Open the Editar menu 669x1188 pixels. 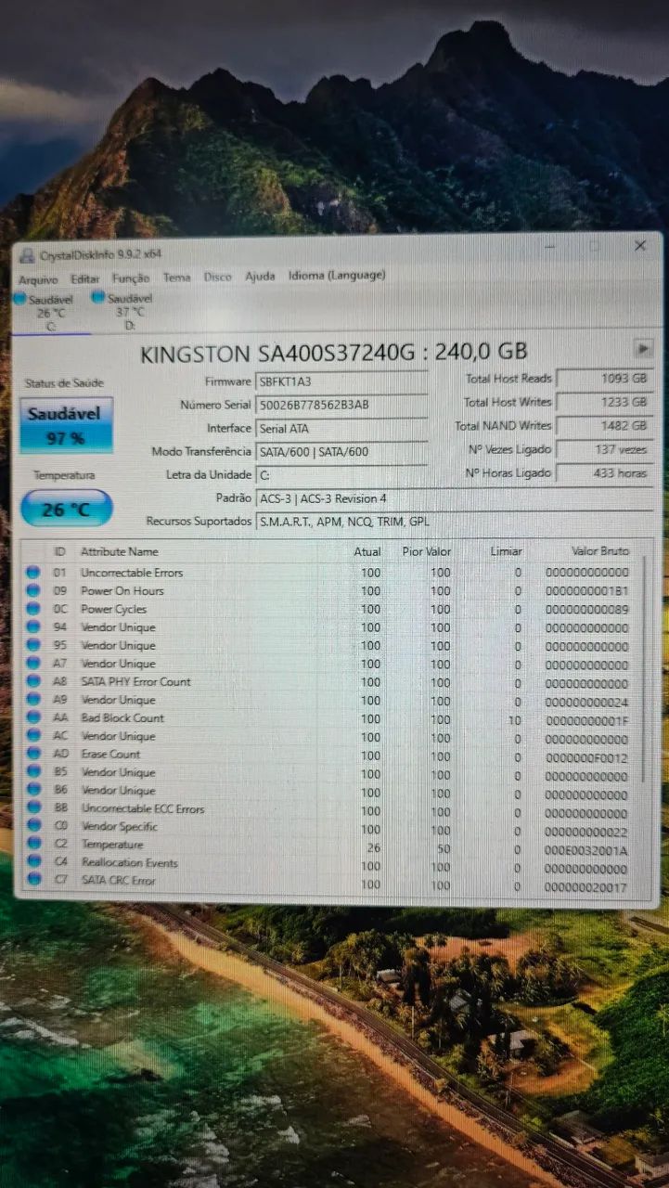[x=85, y=278]
